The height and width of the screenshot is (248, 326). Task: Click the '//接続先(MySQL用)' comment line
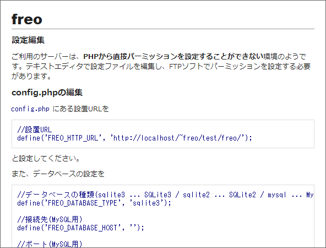click(x=50, y=219)
